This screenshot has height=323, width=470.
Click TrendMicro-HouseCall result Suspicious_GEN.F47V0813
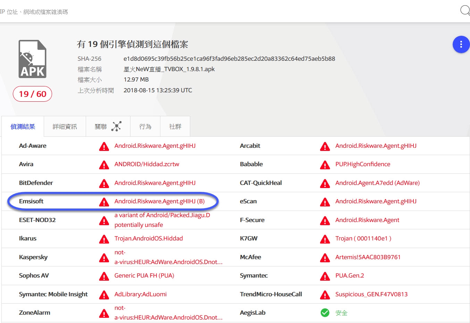click(x=371, y=294)
